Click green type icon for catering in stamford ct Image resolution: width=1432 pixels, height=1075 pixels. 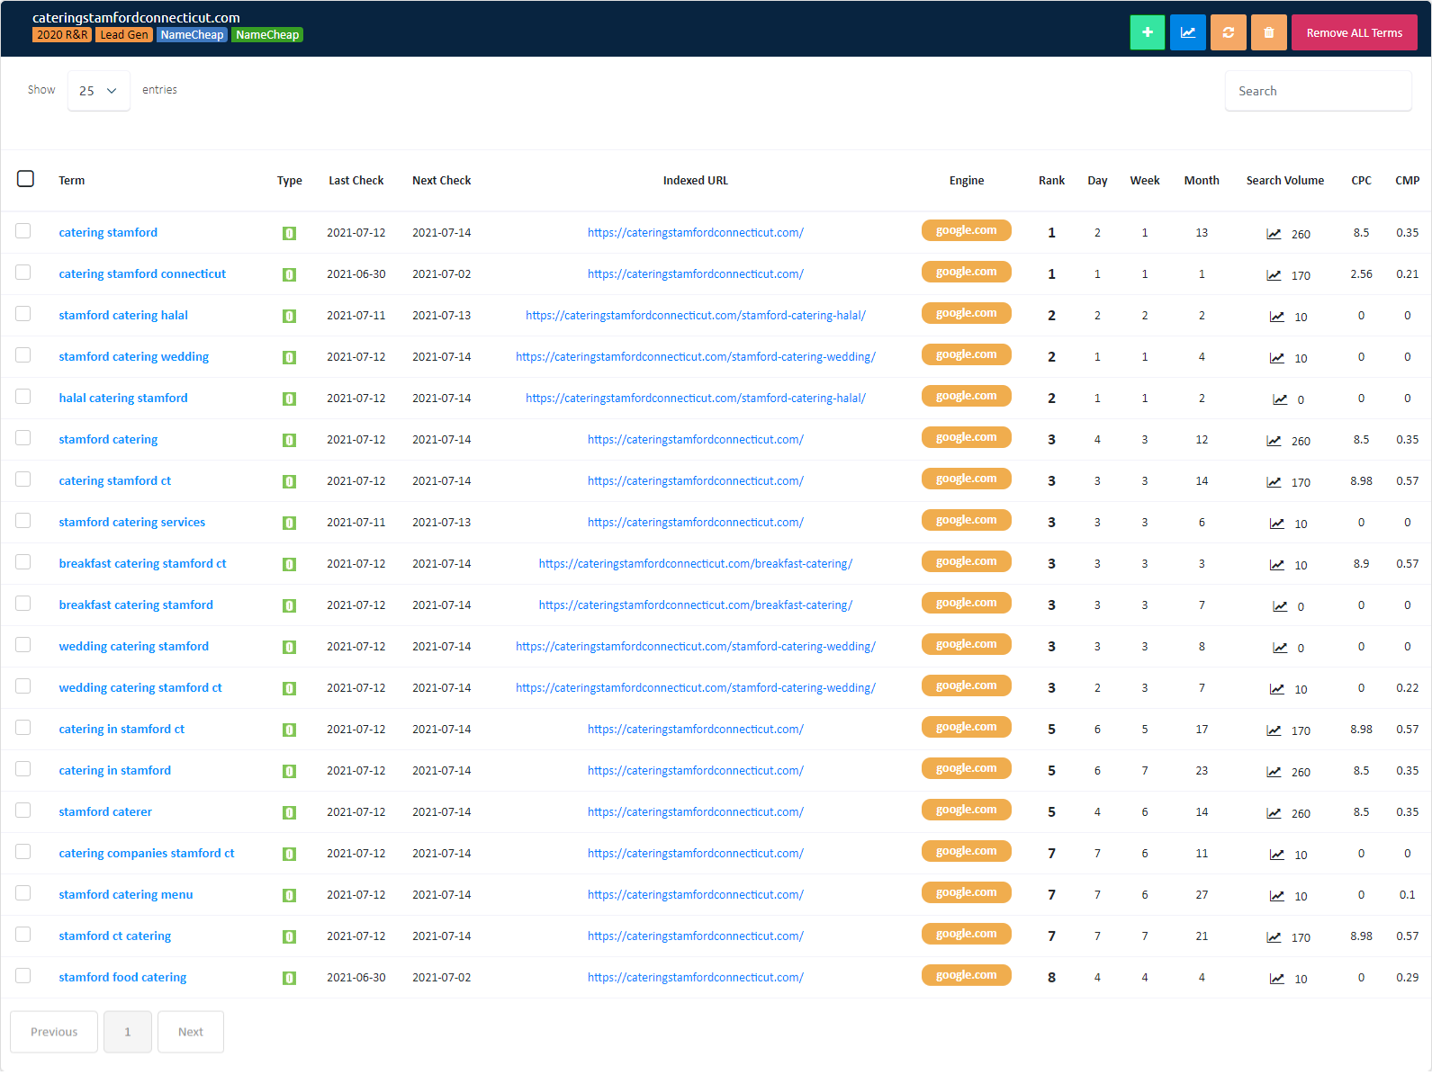pos(289,730)
